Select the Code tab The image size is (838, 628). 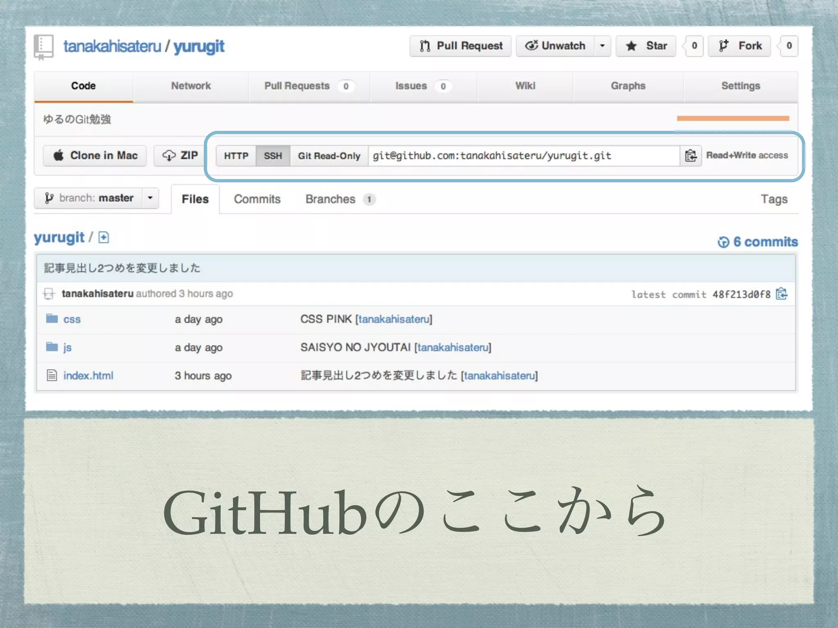coord(83,86)
